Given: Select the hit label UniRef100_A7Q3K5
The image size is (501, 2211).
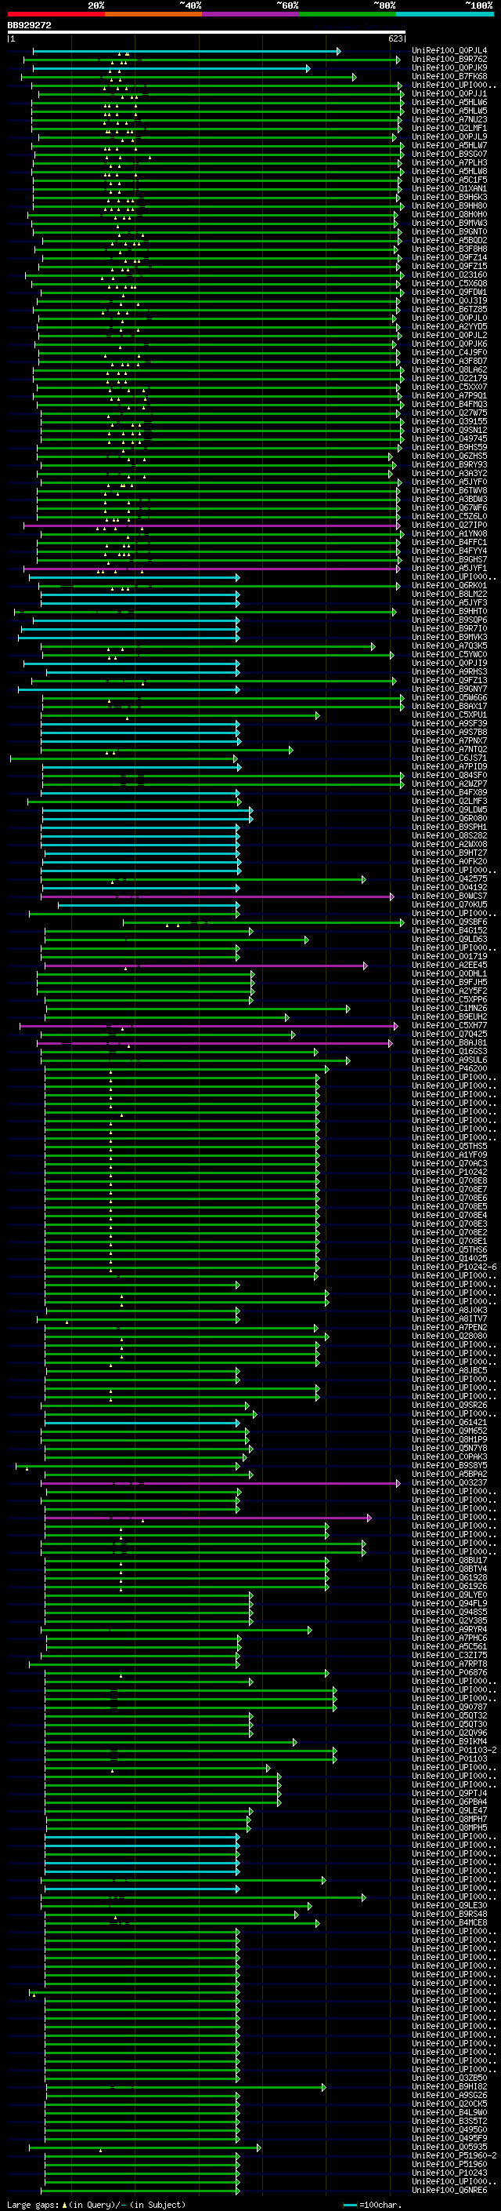Looking at the screenshot, I should [x=449, y=646].
